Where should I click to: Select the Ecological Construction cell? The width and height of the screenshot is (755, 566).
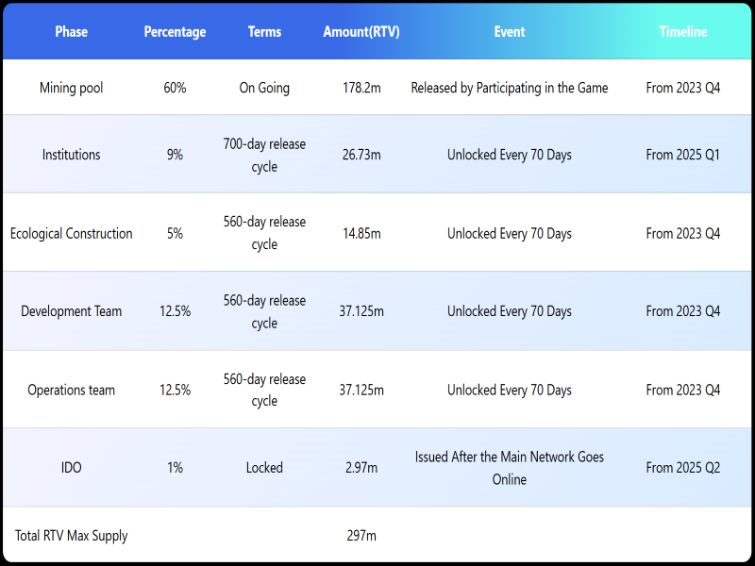point(71,233)
